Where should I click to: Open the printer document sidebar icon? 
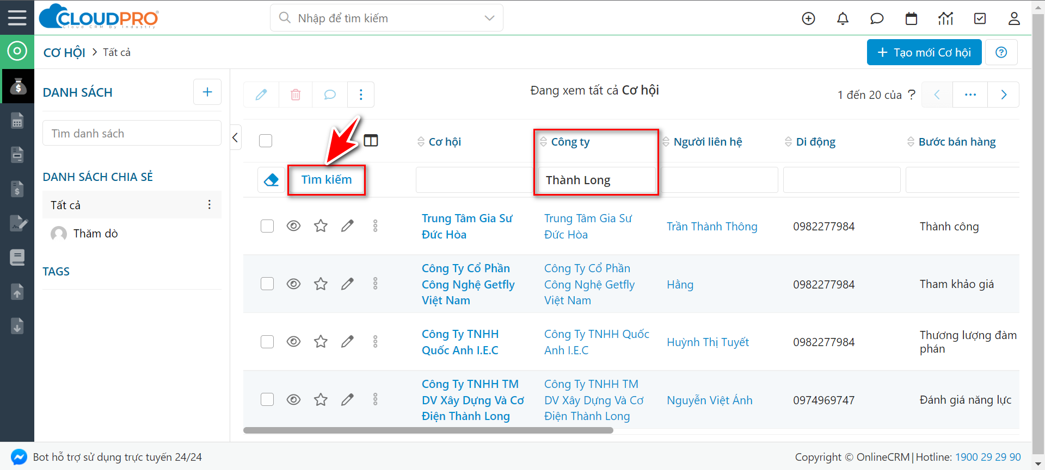17,155
